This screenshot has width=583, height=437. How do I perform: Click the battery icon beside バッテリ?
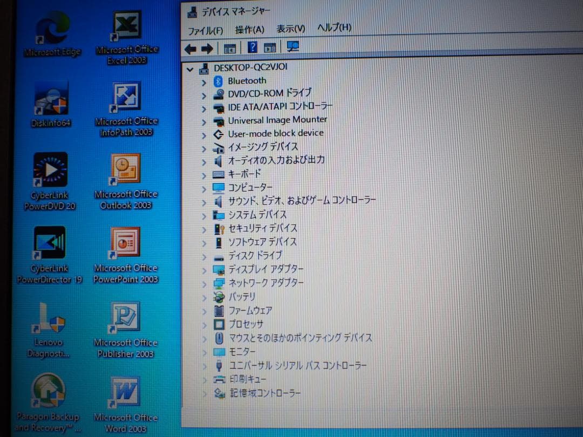coord(219,297)
